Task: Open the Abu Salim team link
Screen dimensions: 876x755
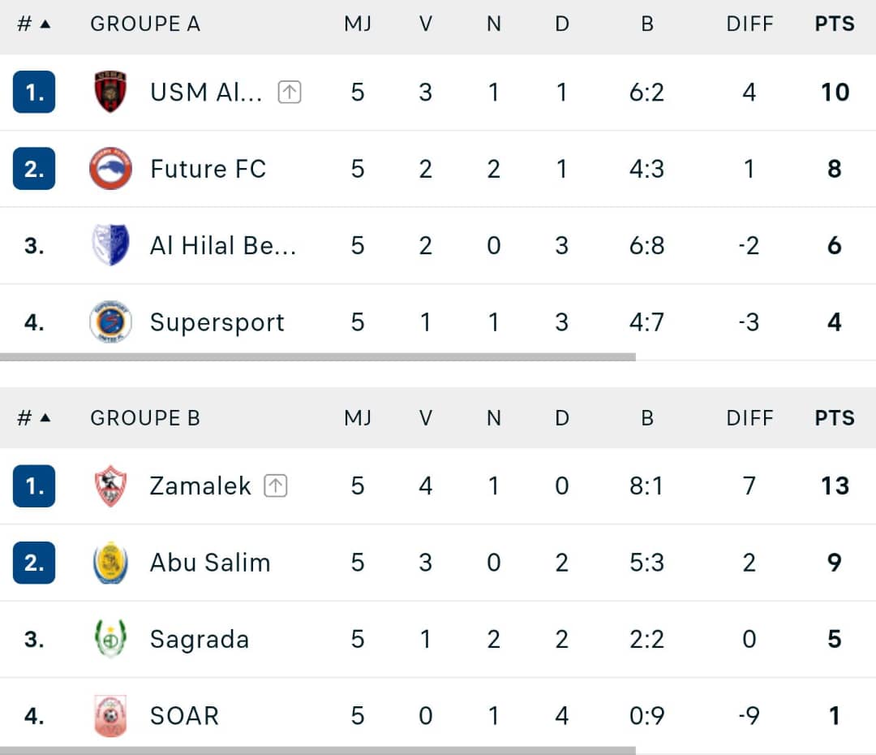Action: coord(210,563)
